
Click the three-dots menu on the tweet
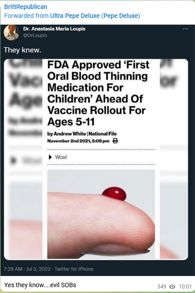[x=185, y=29]
